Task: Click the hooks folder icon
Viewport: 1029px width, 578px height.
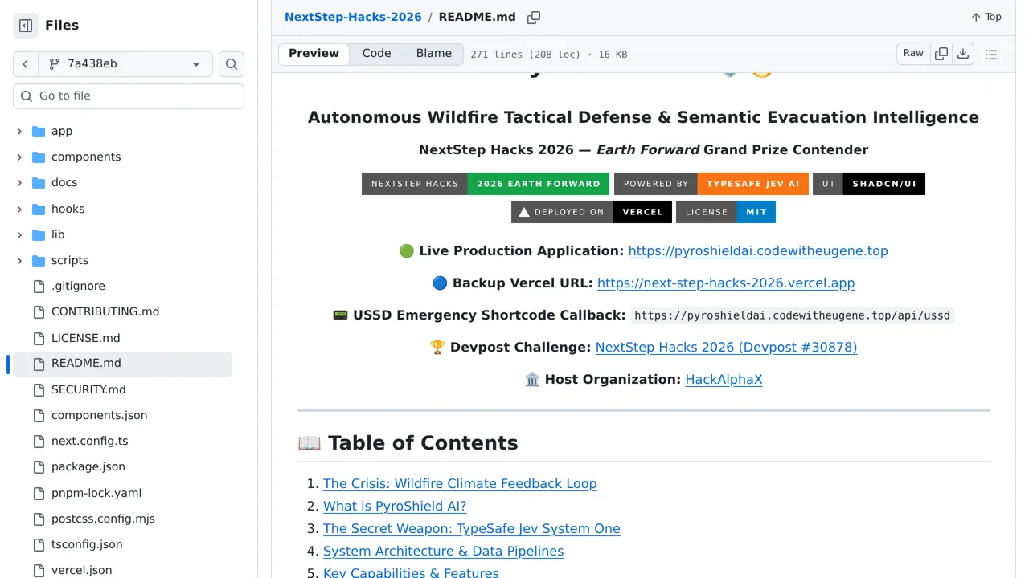Action: (x=39, y=209)
